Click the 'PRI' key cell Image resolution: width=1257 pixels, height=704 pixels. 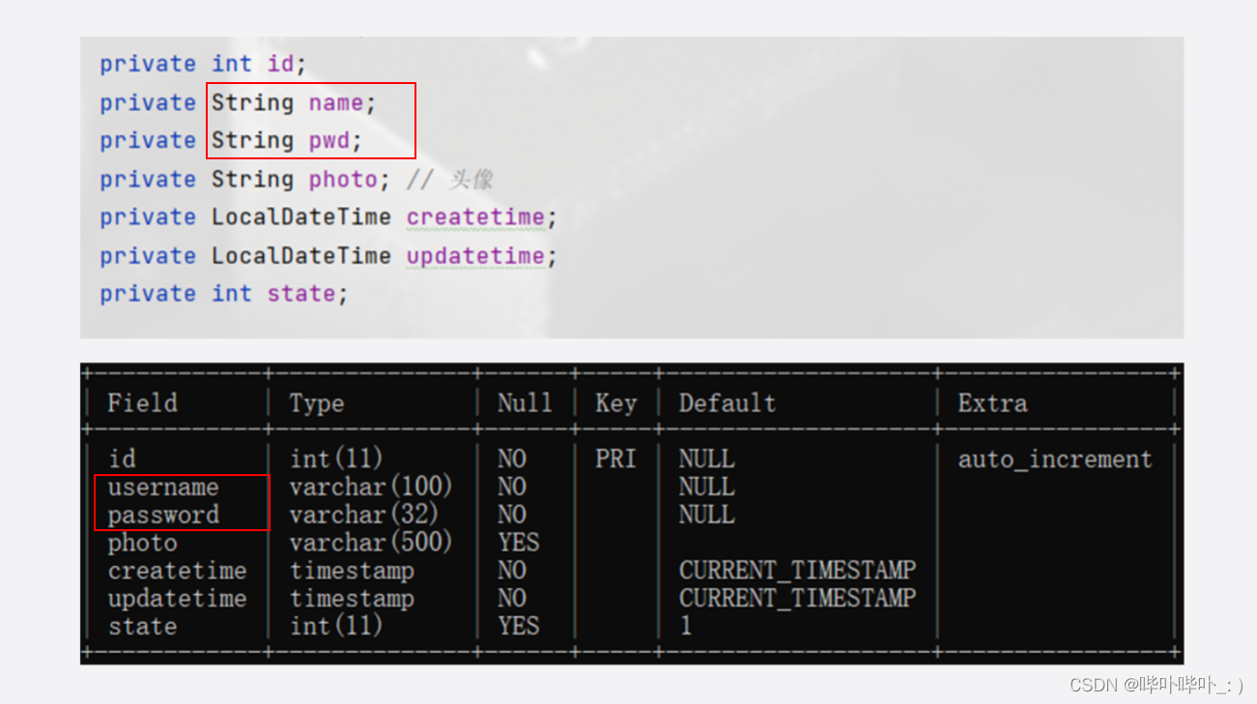tap(615, 459)
